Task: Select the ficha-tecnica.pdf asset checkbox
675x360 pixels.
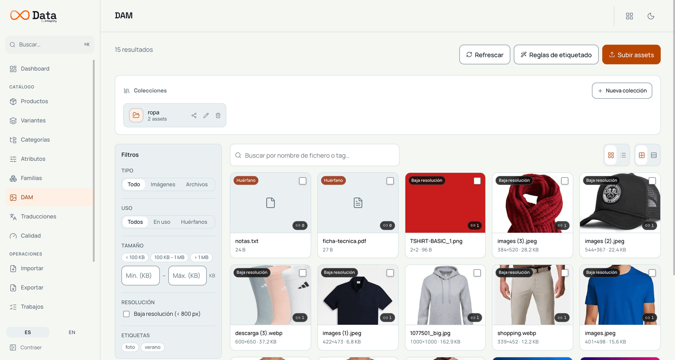Action: 390,181
